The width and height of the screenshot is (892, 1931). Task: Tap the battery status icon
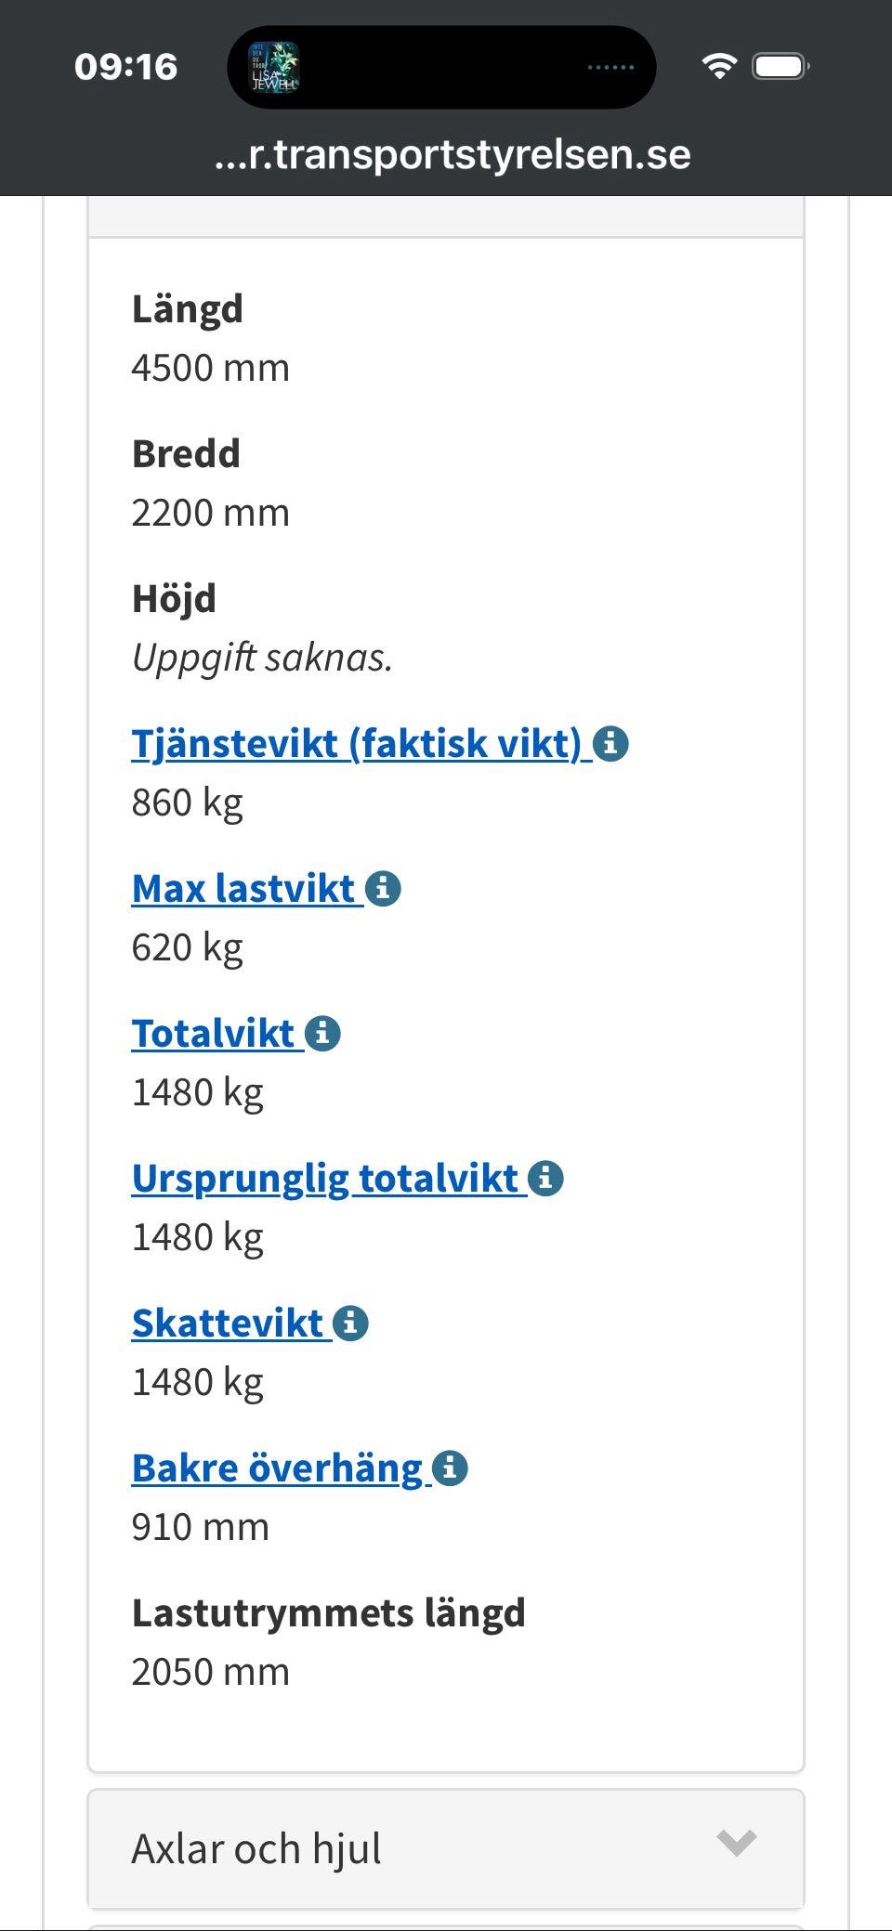[x=780, y=67]
